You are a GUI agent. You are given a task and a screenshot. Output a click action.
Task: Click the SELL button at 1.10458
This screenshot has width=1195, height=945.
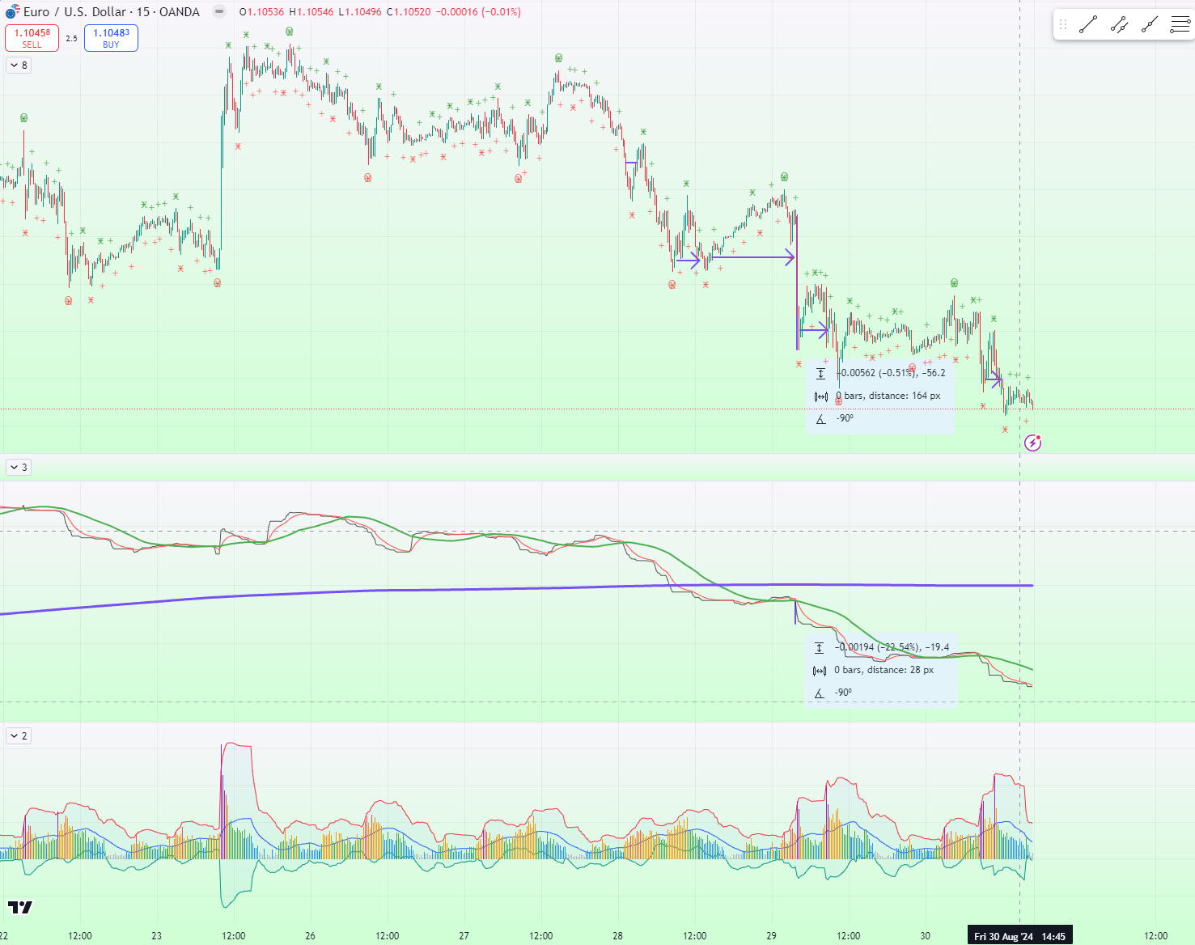[x=32, y=37]
